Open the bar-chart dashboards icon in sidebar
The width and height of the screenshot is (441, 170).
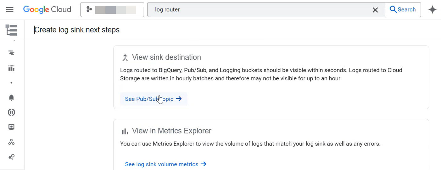[x=11, y=68]
